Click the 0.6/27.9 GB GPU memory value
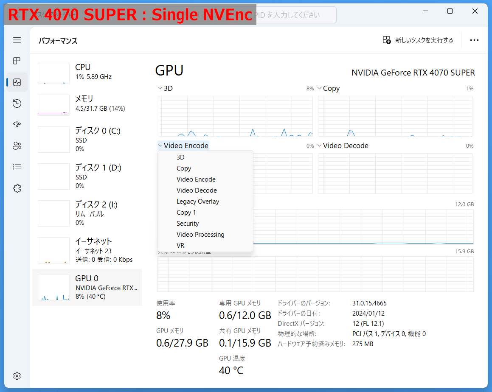Screen dimensions: 492x392 tap(182, 343)
